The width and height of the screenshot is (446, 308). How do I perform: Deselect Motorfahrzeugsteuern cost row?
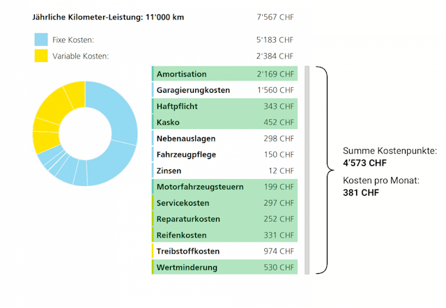224,187
